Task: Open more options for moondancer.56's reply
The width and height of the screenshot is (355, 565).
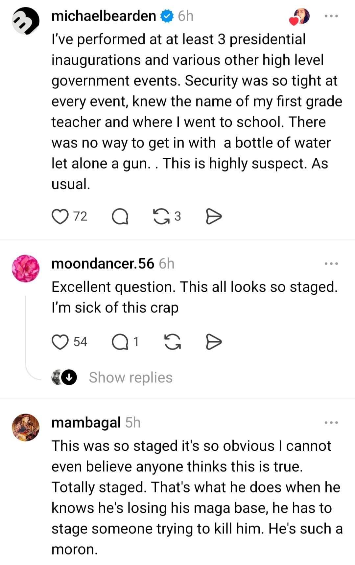Action: (331, 263)
